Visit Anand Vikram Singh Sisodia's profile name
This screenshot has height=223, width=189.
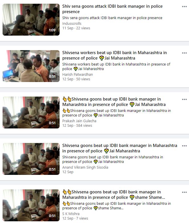(x=85, y=167)
